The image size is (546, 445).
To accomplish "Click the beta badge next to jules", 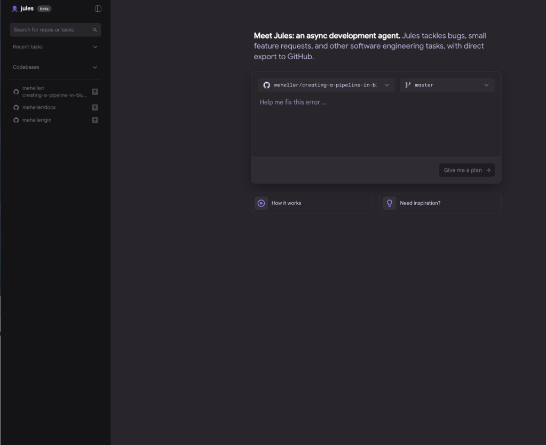I will (44, 9).
